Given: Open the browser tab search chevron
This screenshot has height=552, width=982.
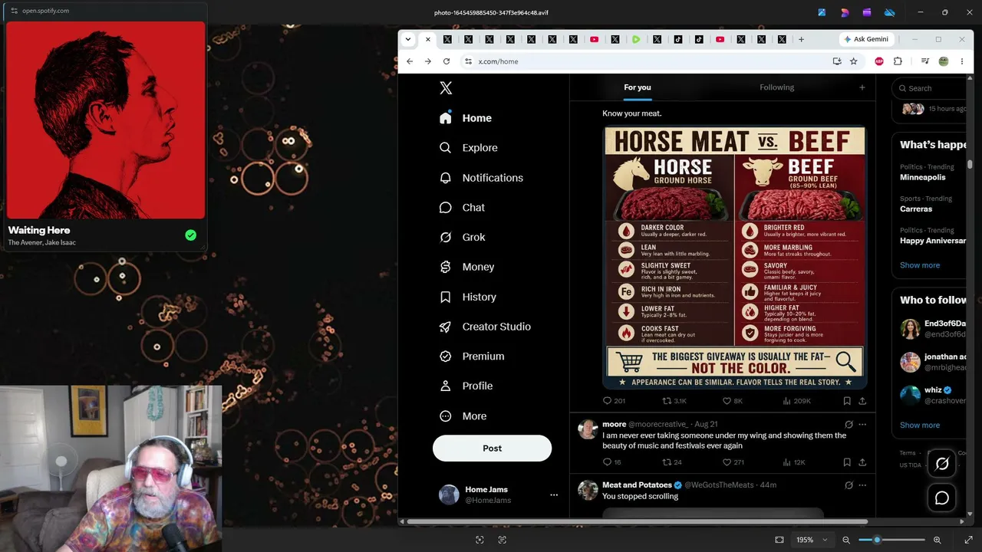Looking at the screenshot, I should pos(408,39).
